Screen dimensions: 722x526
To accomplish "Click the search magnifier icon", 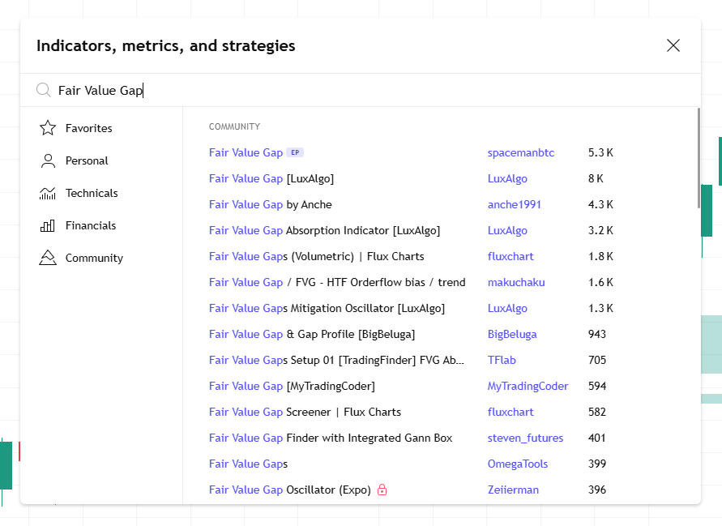I will click(x=43, y=90).
